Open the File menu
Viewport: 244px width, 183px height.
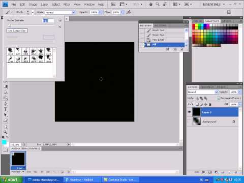pos(14,5)
